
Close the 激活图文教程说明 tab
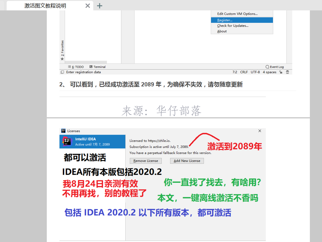88,6
